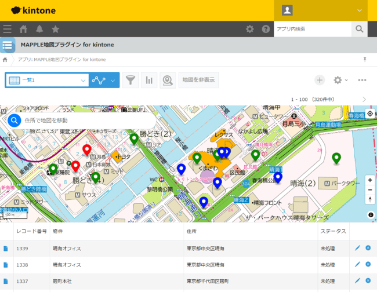The height and width of the screenshot is (292, 377).
Task: Click the map zoom in plus button
Action: pyautogui.click(x=370, y=180)
